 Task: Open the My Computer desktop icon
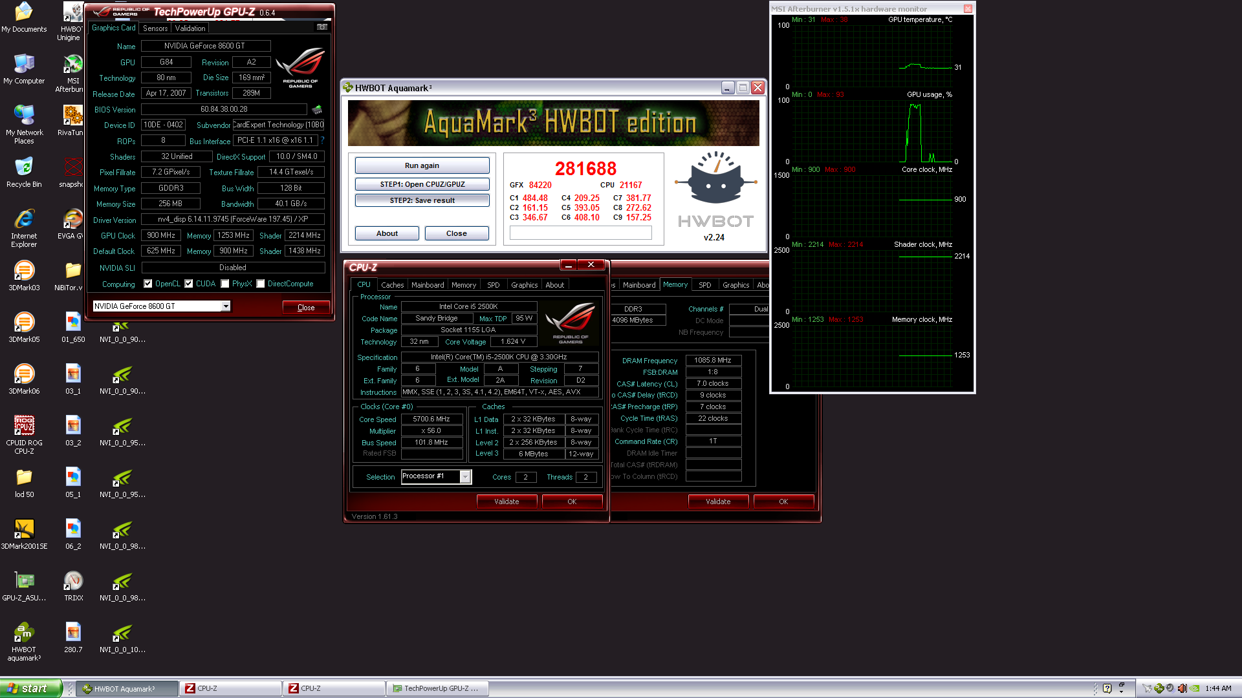24,69
